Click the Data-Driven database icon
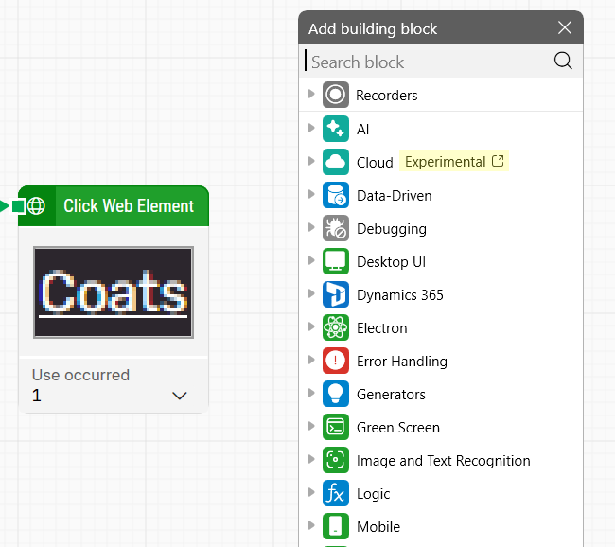The image size is (615, 547). pyautogui.click(x=336, y=196)
